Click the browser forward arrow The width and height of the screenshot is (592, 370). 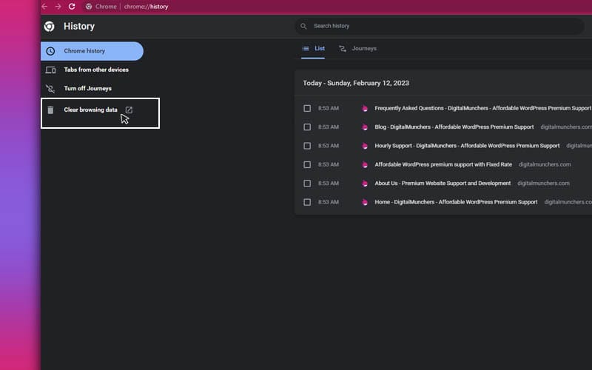point(58,7)
